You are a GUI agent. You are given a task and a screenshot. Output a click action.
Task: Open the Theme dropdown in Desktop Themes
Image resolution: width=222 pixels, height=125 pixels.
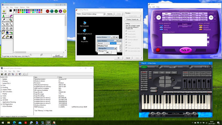click(x=104, y=14)
